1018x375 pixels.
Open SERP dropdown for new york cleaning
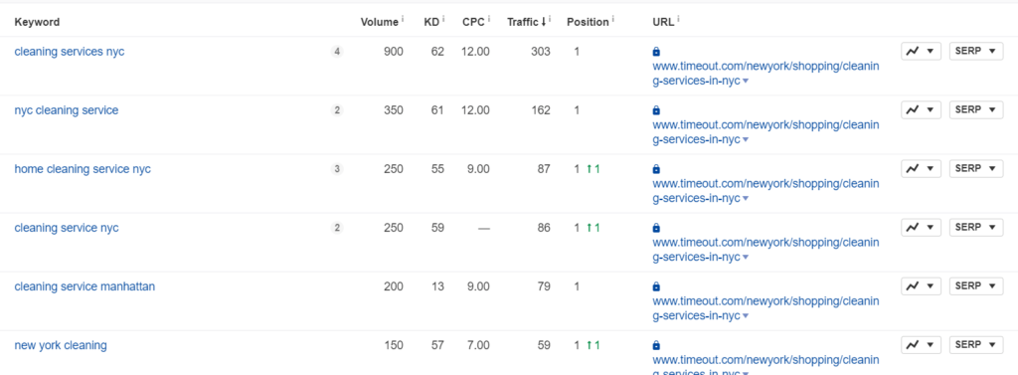pos(976,345)
